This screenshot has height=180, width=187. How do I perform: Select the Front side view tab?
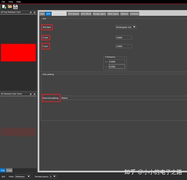coord(9,170)
